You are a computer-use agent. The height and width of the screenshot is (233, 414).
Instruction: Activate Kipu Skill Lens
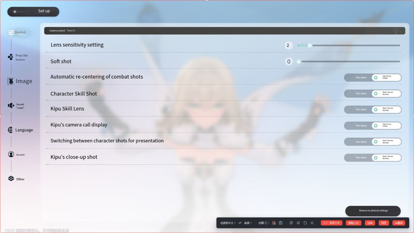tap(387, 110)
